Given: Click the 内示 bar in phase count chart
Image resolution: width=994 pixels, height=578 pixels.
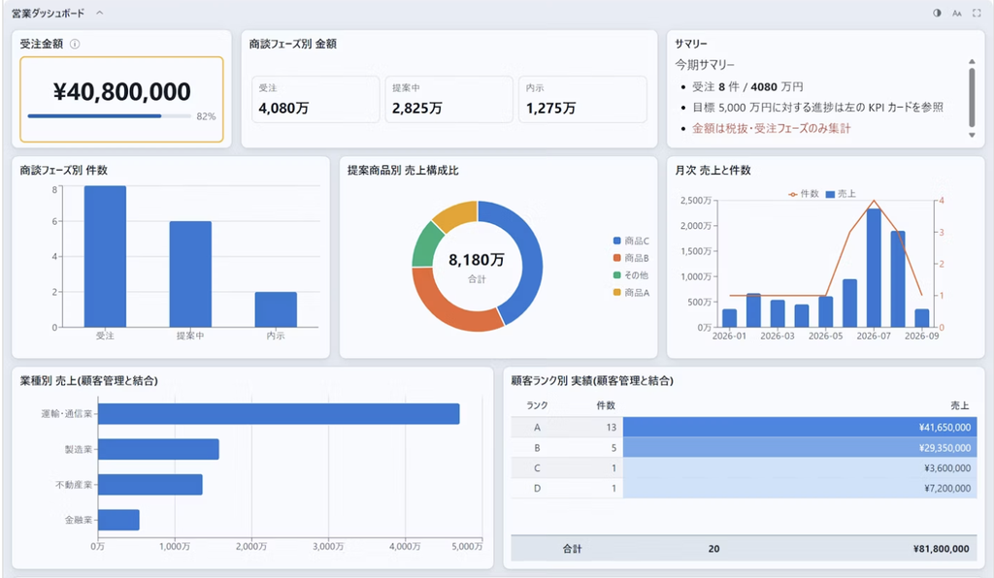Looking at the screenshot, I should pyautogui.click(x=276, y=309).
